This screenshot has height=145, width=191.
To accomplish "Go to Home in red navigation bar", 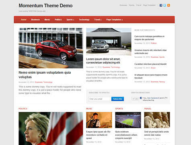I will point(24,20).
